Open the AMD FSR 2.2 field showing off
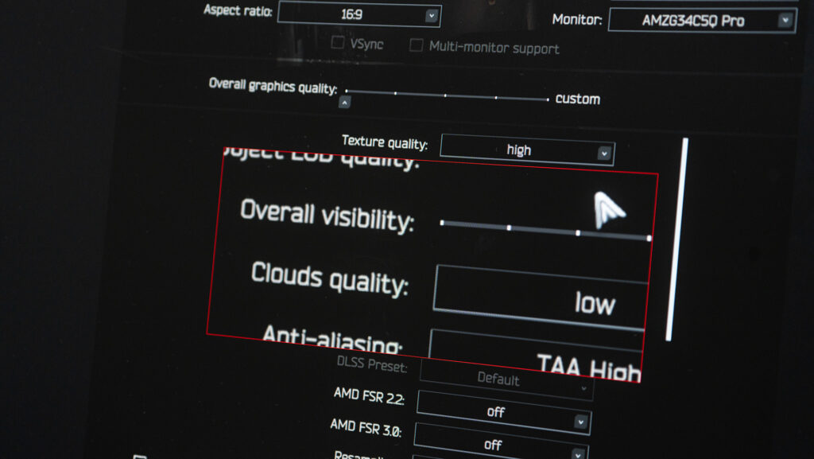Screen dimensions: 814x459 point(494,411)
